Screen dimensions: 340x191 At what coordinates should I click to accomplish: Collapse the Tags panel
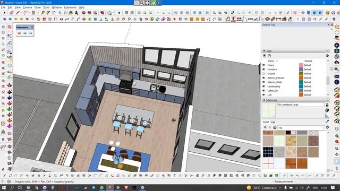click(264, 51)
